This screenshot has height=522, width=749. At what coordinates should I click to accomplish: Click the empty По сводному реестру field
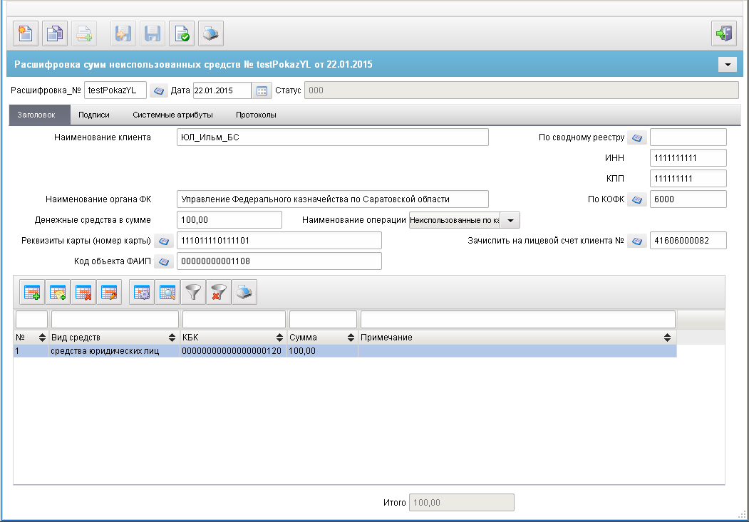[688, 137]
